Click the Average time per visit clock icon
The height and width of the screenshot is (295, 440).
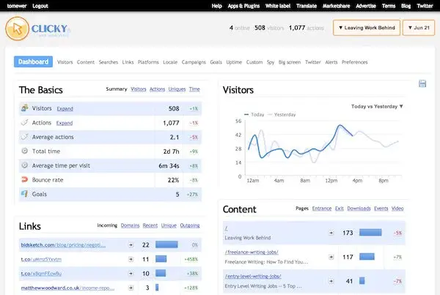25,165
